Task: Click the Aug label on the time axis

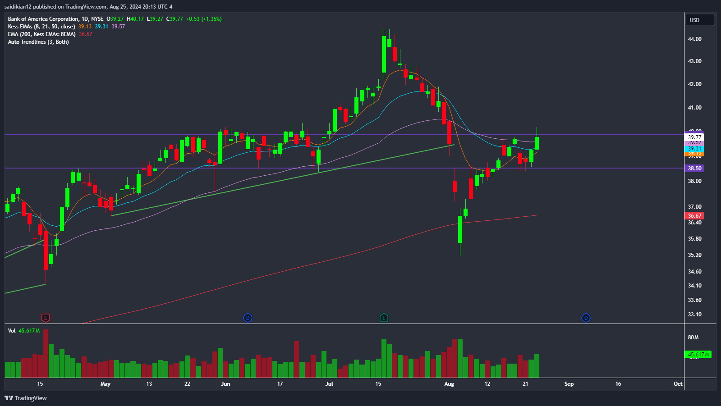Action: (x=449, y=384)
